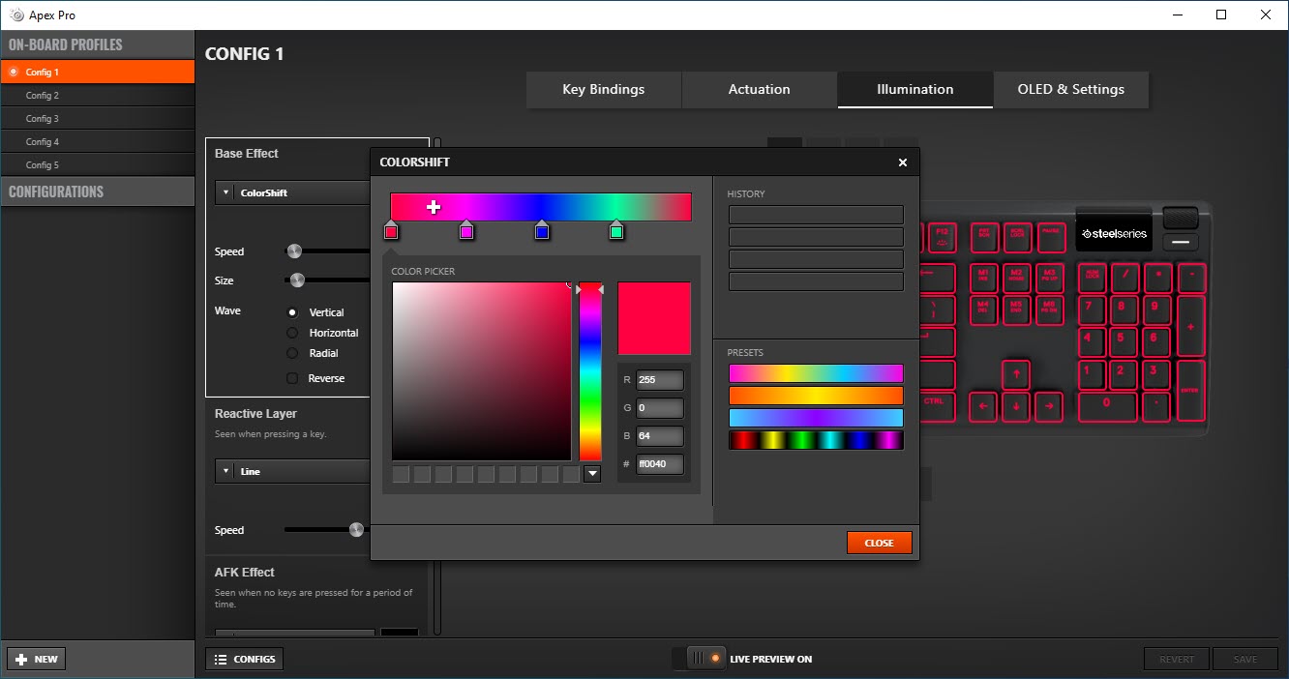This screenshot has height=679, width=1289.
Task: Enable the Reverse checkbox
Action: click(x=292, y=378)
